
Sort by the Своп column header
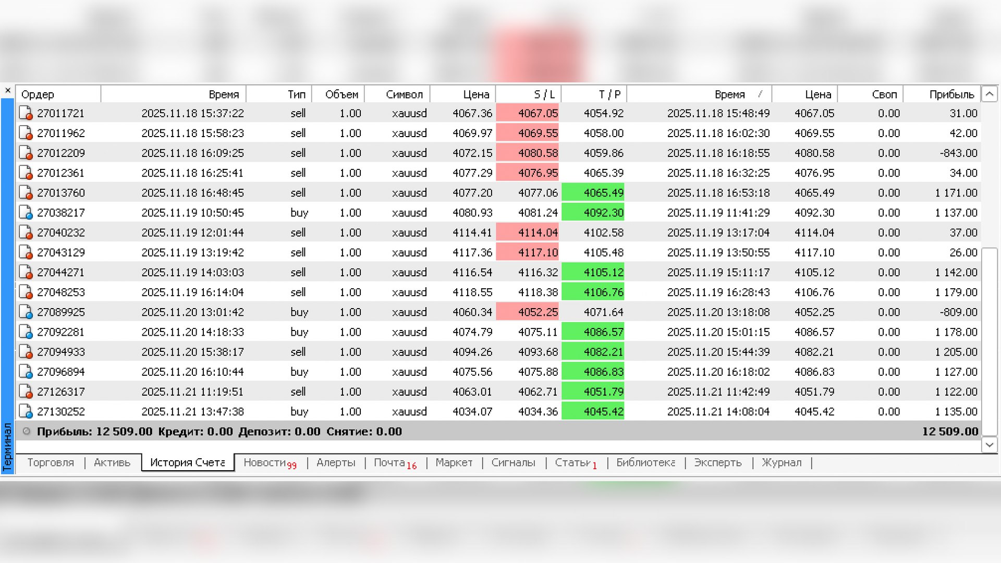tap(870, 94)
